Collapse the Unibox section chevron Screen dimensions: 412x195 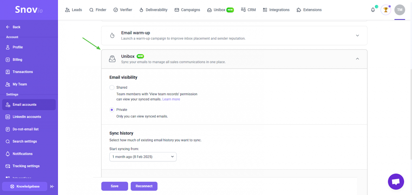tap(357, 59)
